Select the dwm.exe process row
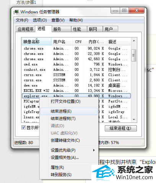This screenshot has width=156, height=183. click(x=76, y=85)
